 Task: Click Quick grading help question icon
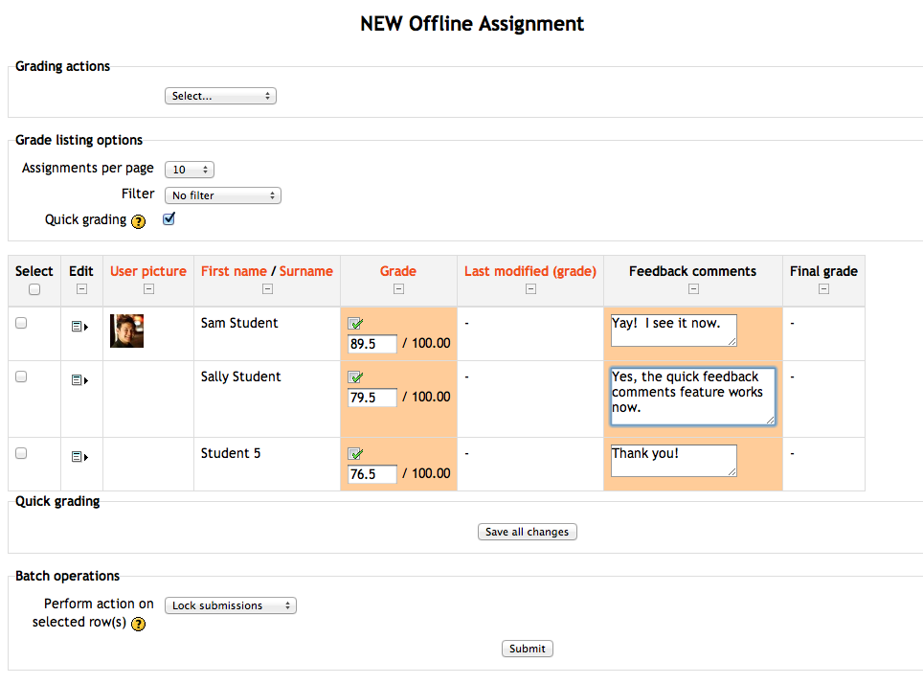(x=138, y=221)
